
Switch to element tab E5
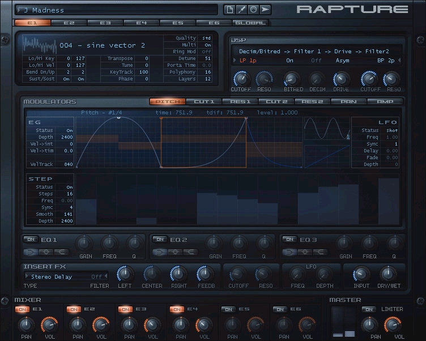178,23
